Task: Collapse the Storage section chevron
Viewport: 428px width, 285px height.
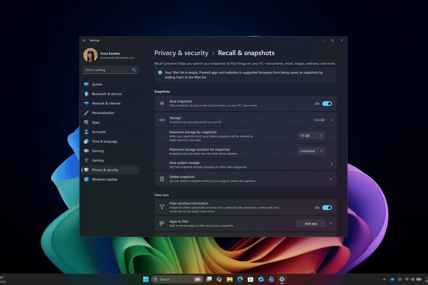Action: (332, 120)
